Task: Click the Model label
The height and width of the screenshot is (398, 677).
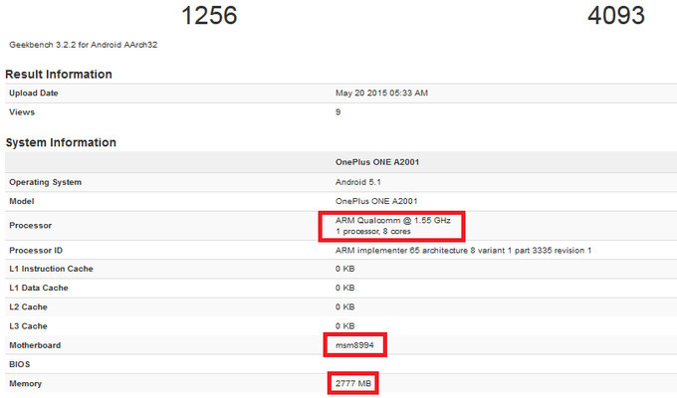Action: (22, 201)
